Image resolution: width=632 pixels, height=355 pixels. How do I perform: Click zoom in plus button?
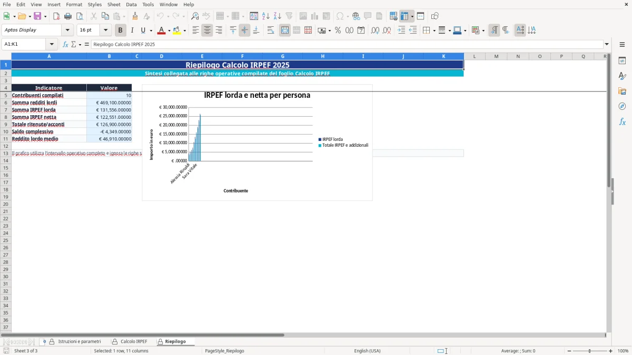(611, 351)
